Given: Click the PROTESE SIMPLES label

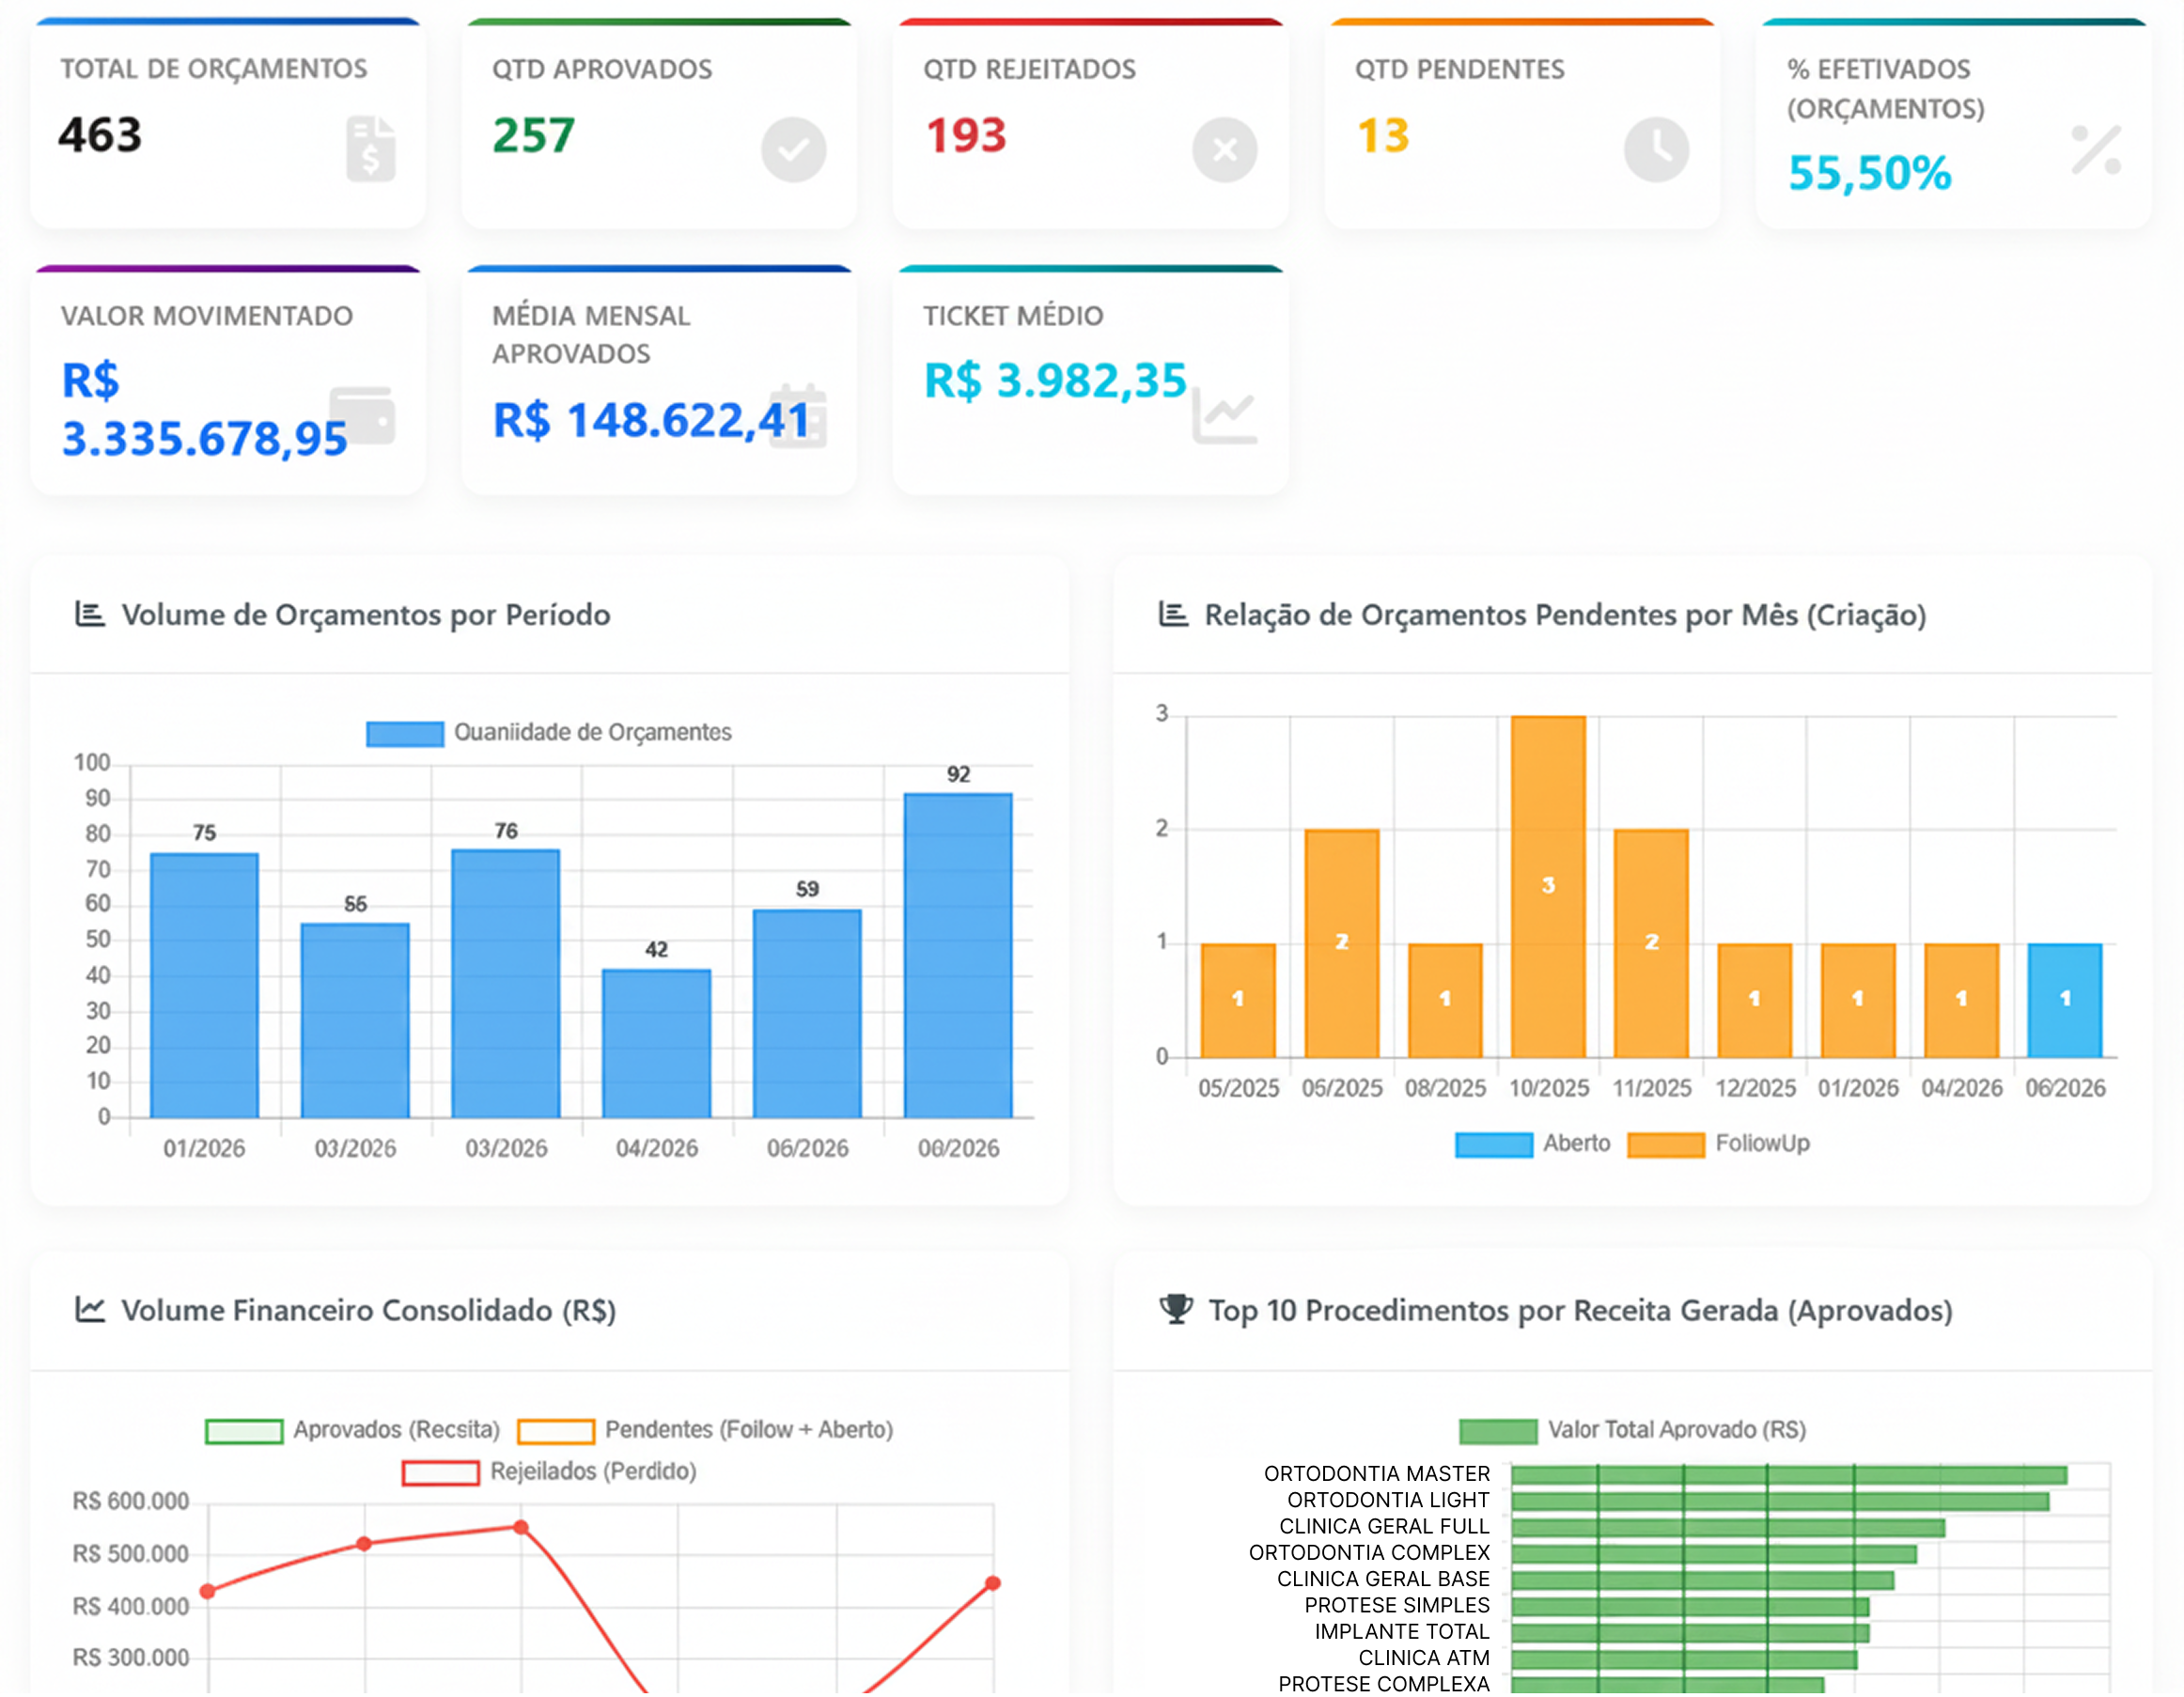Looking at the screenshot, I should [1397, 1605].
